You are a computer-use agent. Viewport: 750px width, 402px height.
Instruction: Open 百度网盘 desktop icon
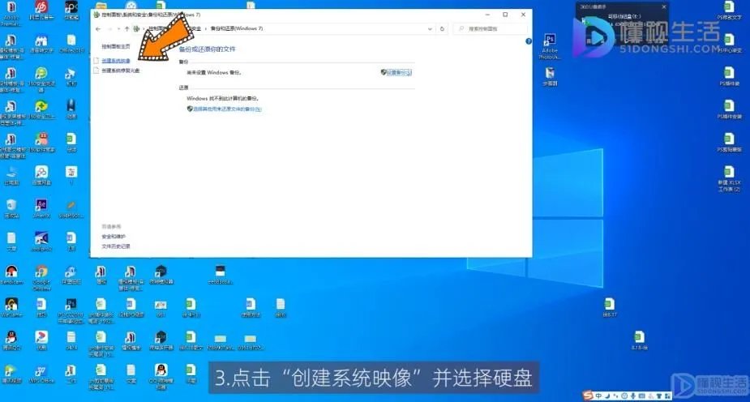click(x=41, y=175)
